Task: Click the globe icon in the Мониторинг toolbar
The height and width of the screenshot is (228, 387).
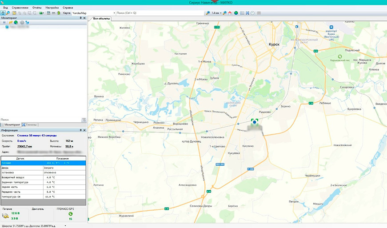Action: click(x=16, y=23)
